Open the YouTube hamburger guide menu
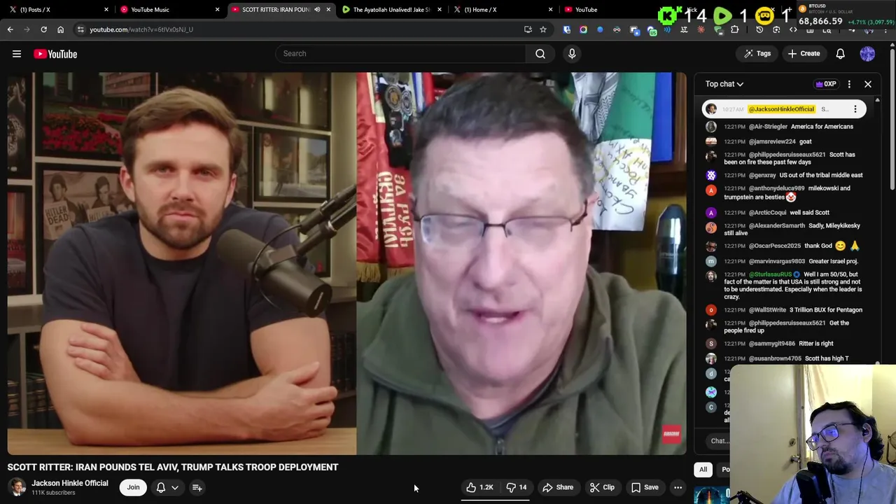Image resolution: width=896 pixels, height=504 pixels. pos(17,54)
